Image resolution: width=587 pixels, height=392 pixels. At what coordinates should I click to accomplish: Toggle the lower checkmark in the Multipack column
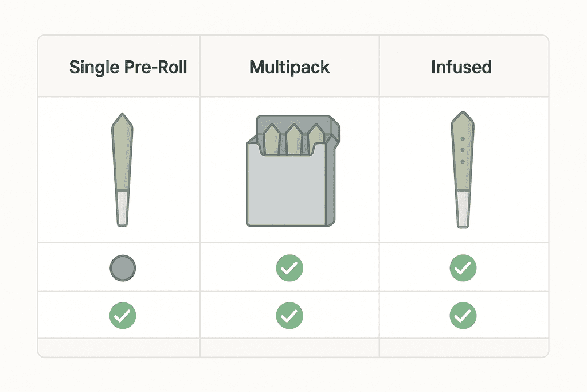[289, 315]
